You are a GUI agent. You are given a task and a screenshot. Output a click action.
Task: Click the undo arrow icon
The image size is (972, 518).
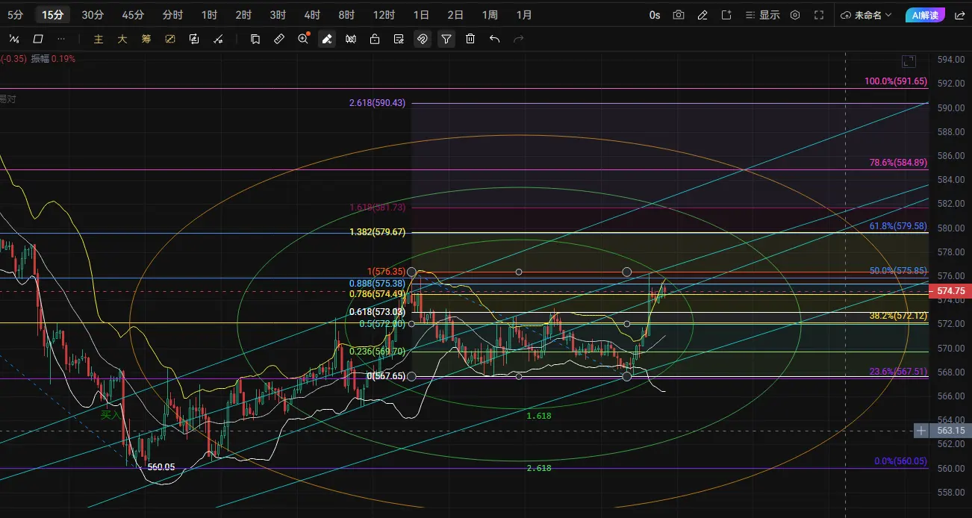coord(494,39)
